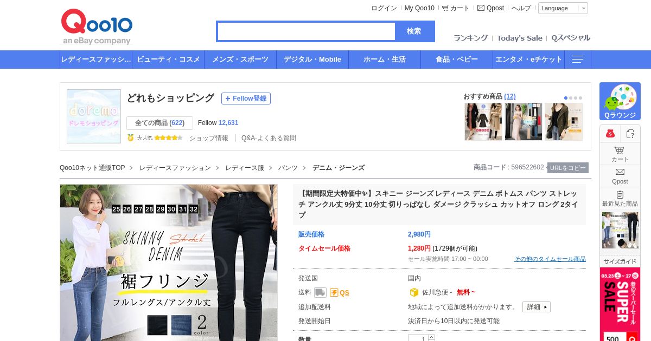Image resolution: width=651 pixels, height=341 pixels.
Task: Select second carousel dot in おすすめ商品
Action: click(x=571, y=98)
